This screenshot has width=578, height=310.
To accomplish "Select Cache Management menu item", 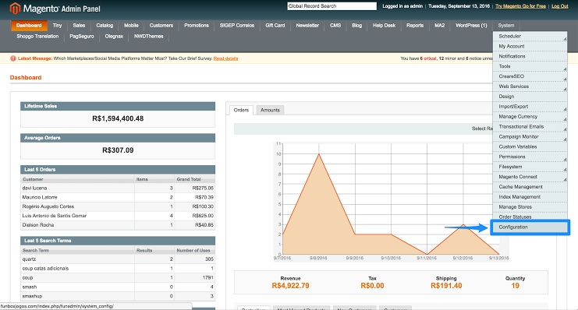I will pyautogui.click(x=530, y=187).
